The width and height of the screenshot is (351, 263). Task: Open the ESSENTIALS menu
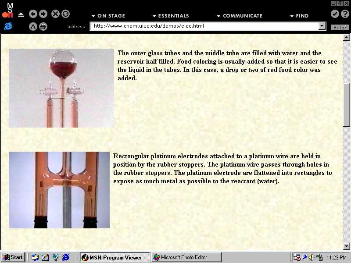170,16
